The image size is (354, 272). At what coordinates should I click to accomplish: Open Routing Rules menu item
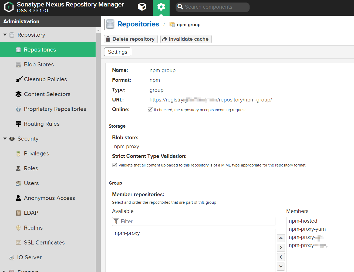point(48,124)
